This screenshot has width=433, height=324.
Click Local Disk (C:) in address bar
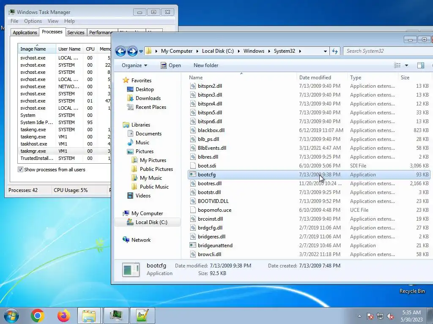click(x=218, y=51)
